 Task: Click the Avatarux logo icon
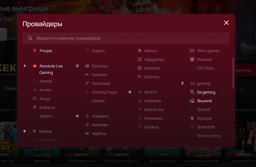(x=34, y=107)
